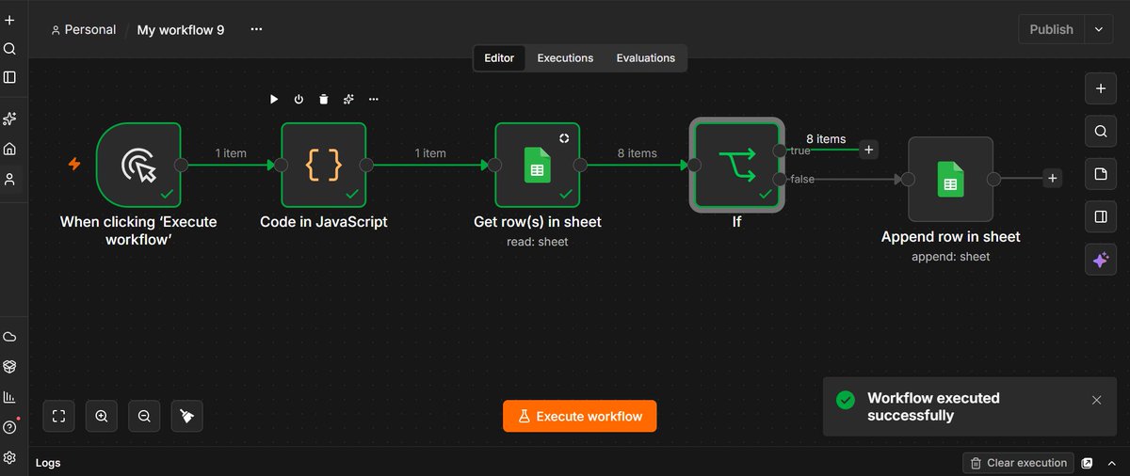The height and width of the screenshot is (476, 1130).
Task: Click the '8 items' label before If node
Action: [x=637, y=153]
